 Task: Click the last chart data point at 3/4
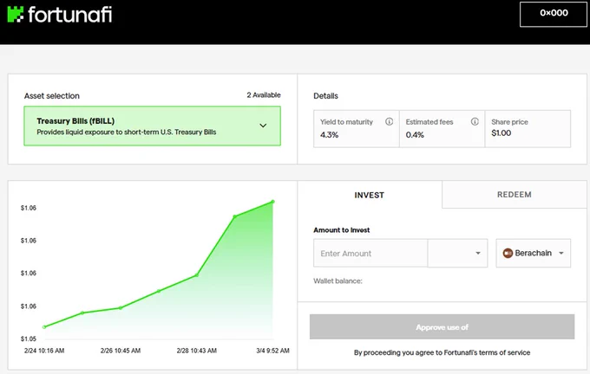click(x=272, y=202)
